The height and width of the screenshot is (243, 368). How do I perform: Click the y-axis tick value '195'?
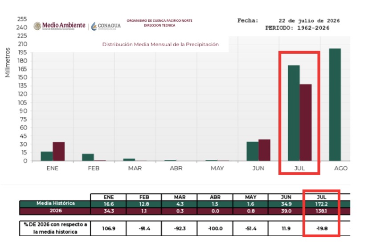tap(23, 52)
